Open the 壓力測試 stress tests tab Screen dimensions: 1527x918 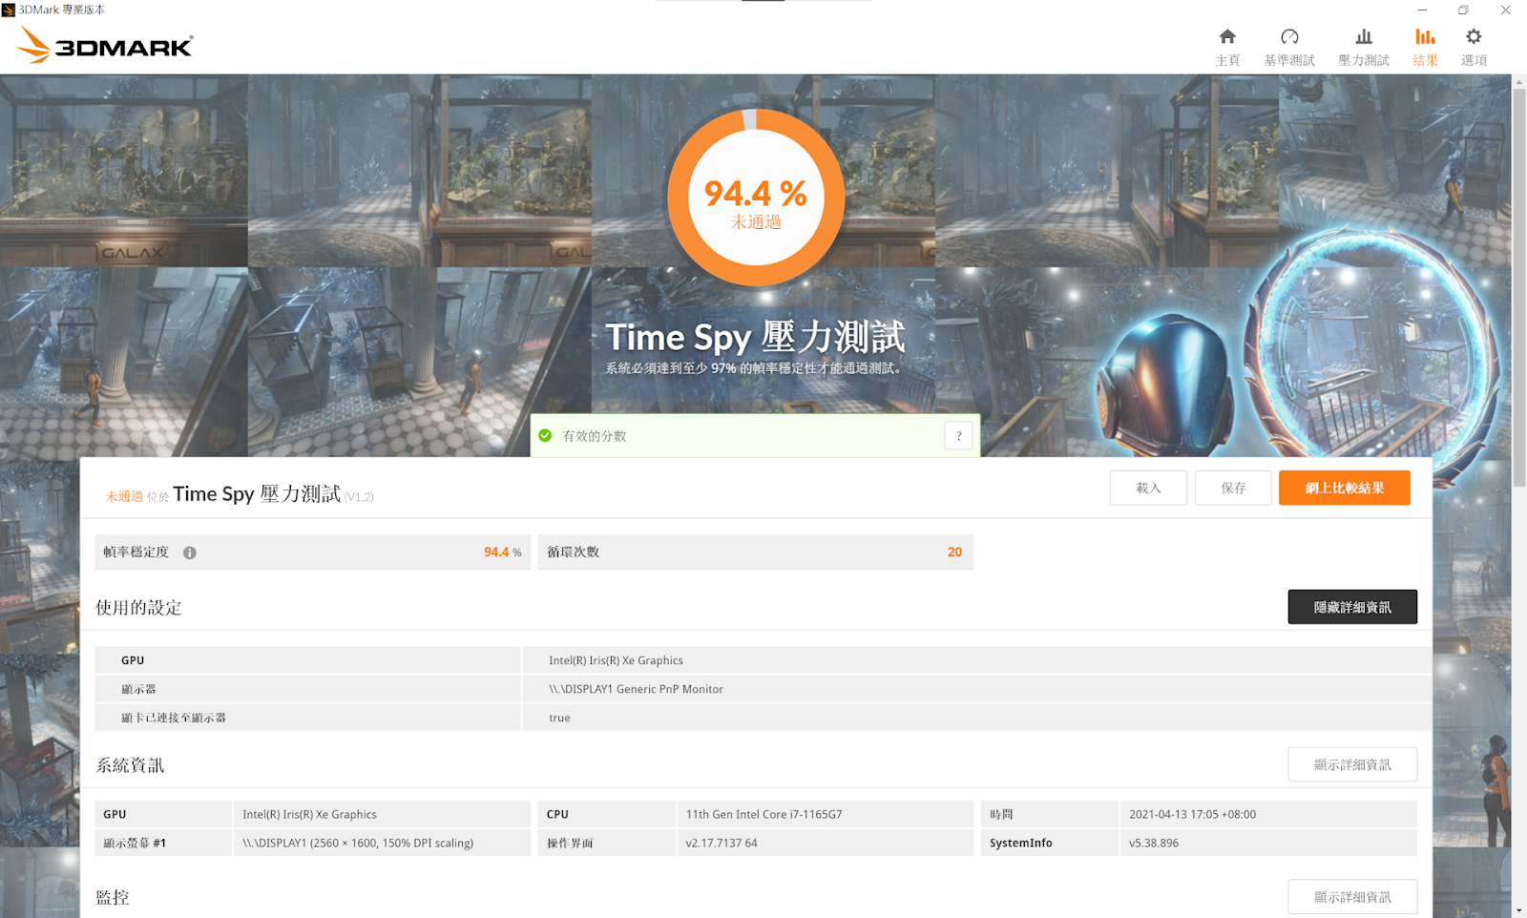tap(1364, 47)
